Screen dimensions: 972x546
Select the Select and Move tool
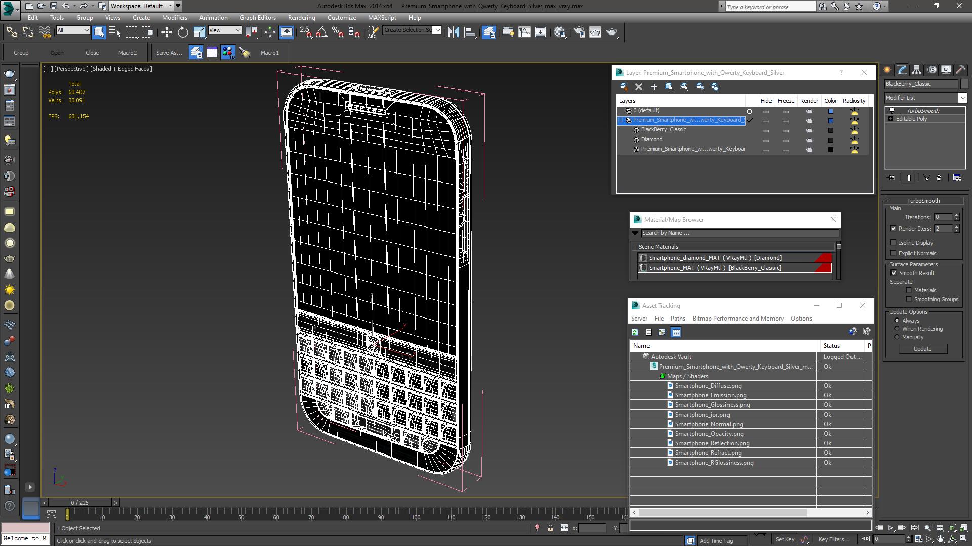click(167, 32)
